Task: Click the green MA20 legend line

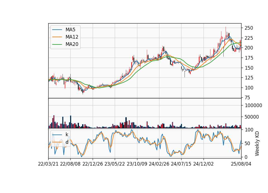Action: (57, 44)
